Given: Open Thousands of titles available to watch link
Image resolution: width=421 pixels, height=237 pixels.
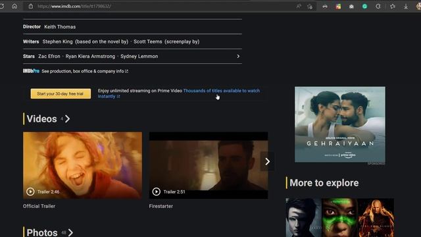Looking at the screenshot, I should pos(221,91).
